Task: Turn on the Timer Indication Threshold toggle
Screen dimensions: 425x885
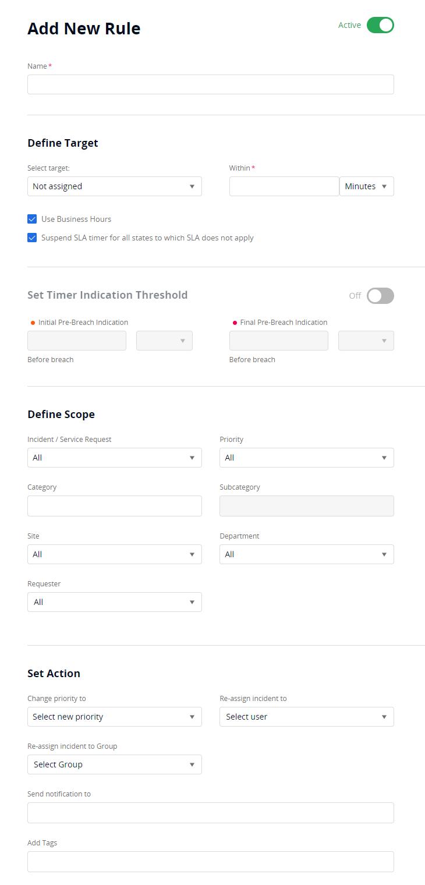Action: [380, 296]
